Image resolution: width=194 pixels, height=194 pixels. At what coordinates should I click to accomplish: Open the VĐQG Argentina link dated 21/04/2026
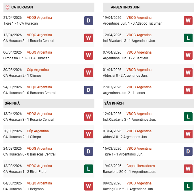(x=39, y=18)
